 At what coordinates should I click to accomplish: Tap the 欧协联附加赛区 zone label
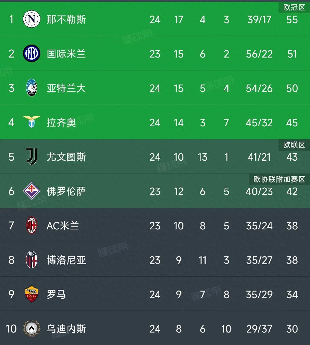pyautogui.click(x=279, y=180)
